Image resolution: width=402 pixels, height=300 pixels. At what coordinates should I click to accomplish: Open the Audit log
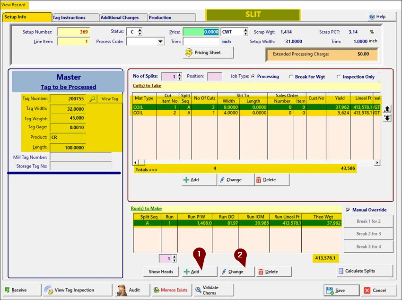(130, 290)
